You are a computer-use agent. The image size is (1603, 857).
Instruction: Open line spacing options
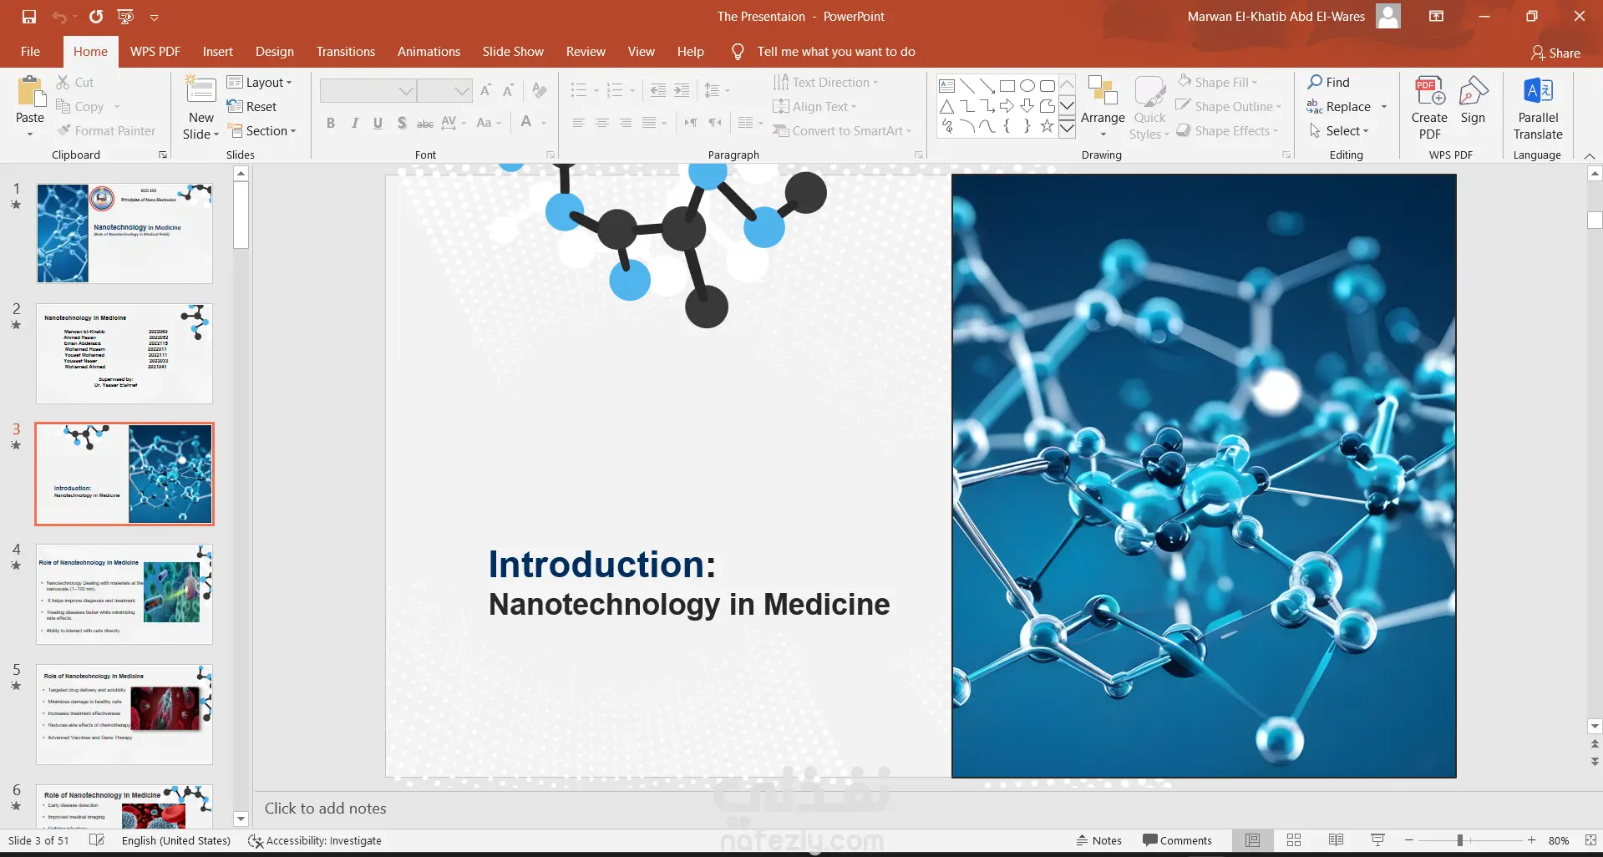(716, 90)
